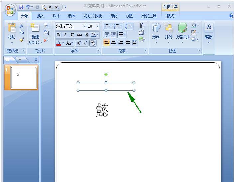
Task: Open the Font dialog launcher
Action: 98,50
